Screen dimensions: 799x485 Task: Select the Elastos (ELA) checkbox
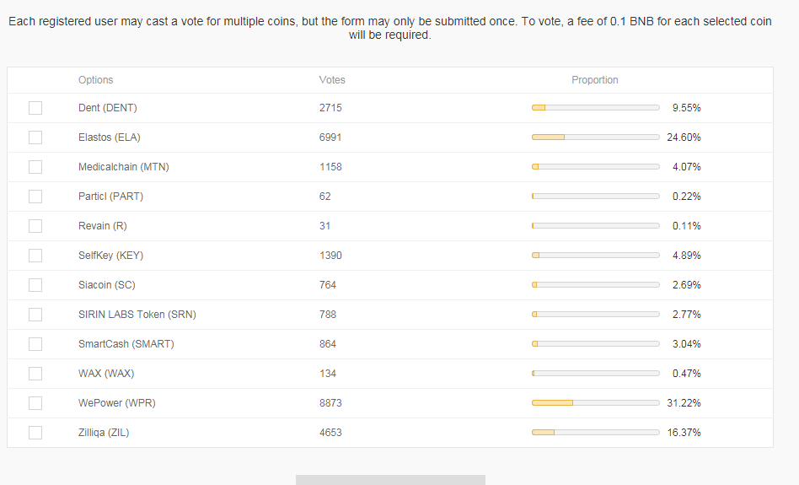click(x=35, y=137)
